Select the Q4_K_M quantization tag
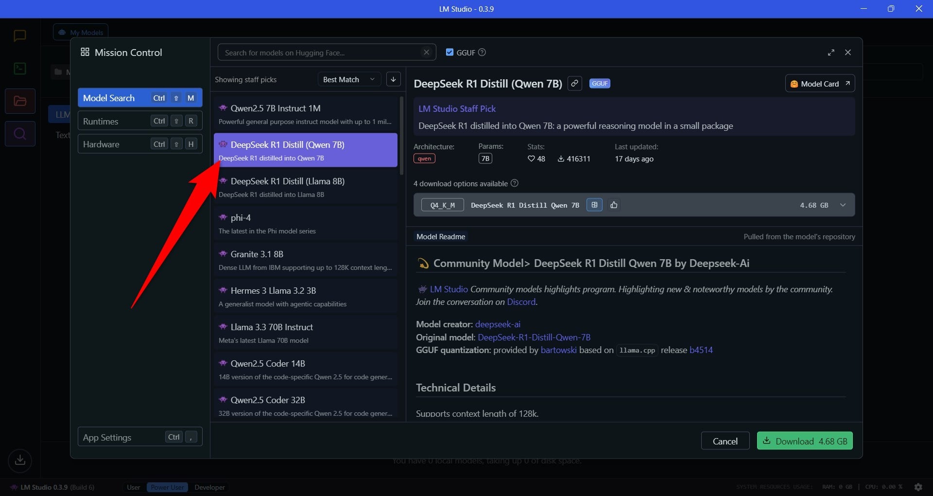933x496 pixels. coord(443,205)
